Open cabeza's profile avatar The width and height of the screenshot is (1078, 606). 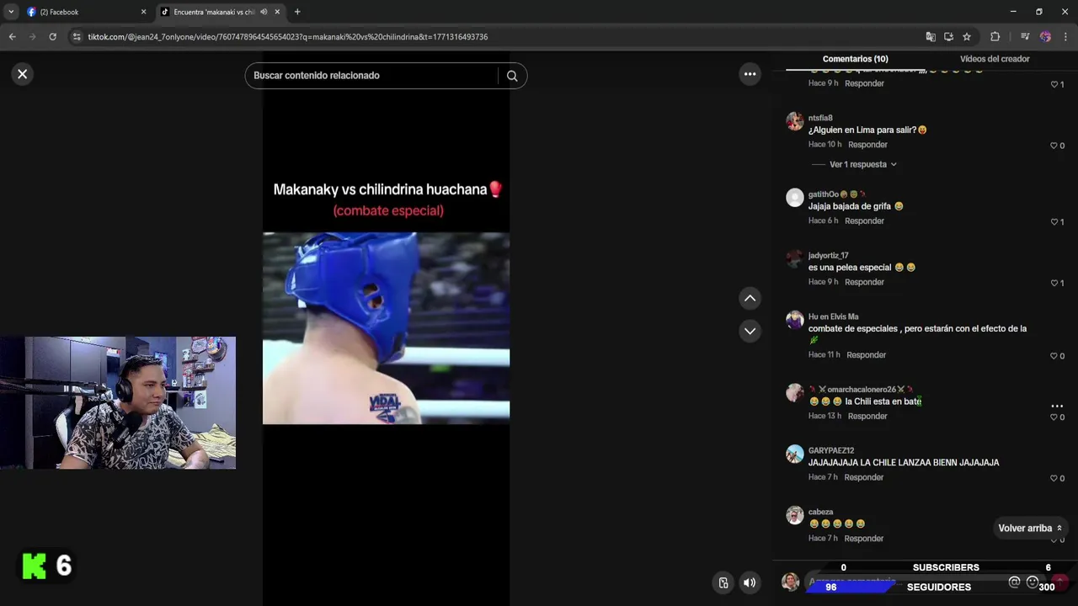point(795,515)
